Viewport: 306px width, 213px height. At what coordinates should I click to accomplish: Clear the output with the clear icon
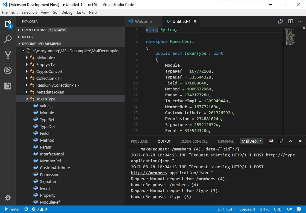(x=271, y=141)
